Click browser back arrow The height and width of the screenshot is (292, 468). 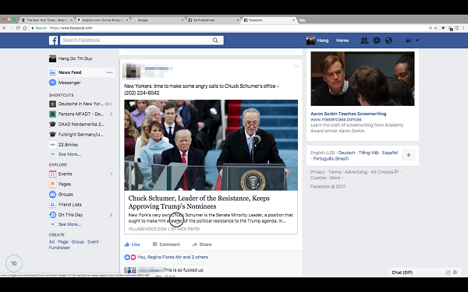(x=4, y=28)
